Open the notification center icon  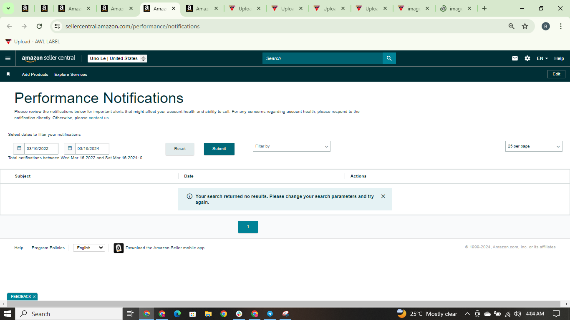[x=556, y=314]
